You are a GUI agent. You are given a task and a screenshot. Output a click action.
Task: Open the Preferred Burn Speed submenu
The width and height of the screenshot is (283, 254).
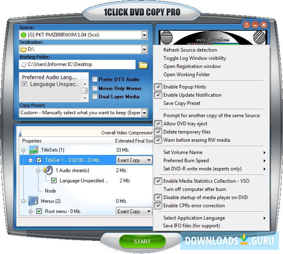pyautogui.click(x=211, y=161)
